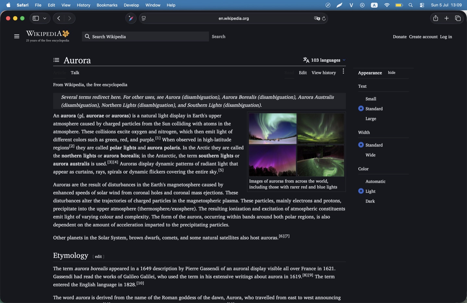Reload the page with the refresh icon
Screen dimensions: 467x303
[x=324, y=18]
